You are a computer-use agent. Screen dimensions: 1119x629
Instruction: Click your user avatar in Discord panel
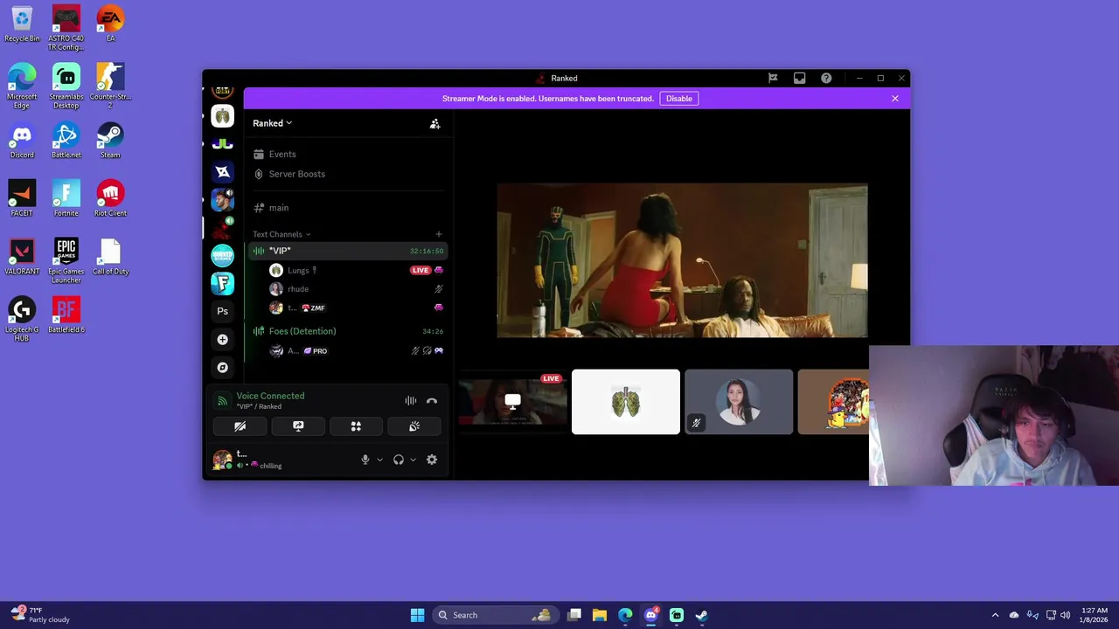point(222,460)
